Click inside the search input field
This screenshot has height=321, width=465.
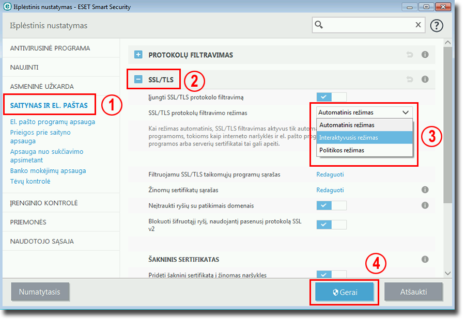pos(368,25)
